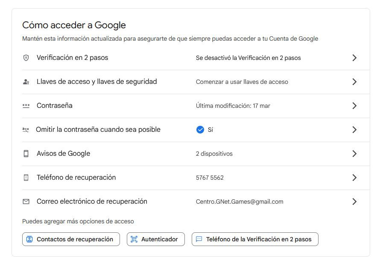Click the passkey icon beside Llaves de acceso
Screen dimensions: 380x264
tap(26, 82)
